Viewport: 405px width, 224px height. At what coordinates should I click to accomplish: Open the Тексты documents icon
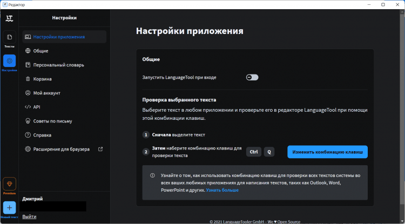(x=9, y=37)
